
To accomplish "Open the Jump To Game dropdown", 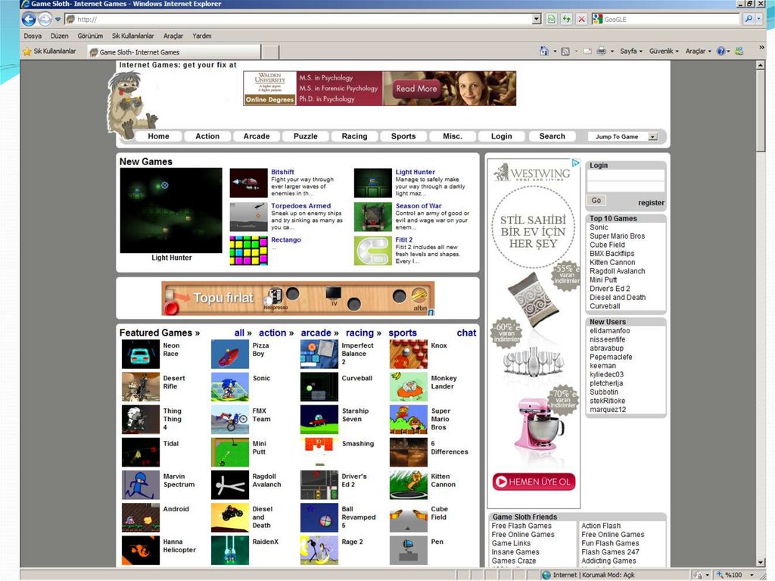I will click(653, 136).
